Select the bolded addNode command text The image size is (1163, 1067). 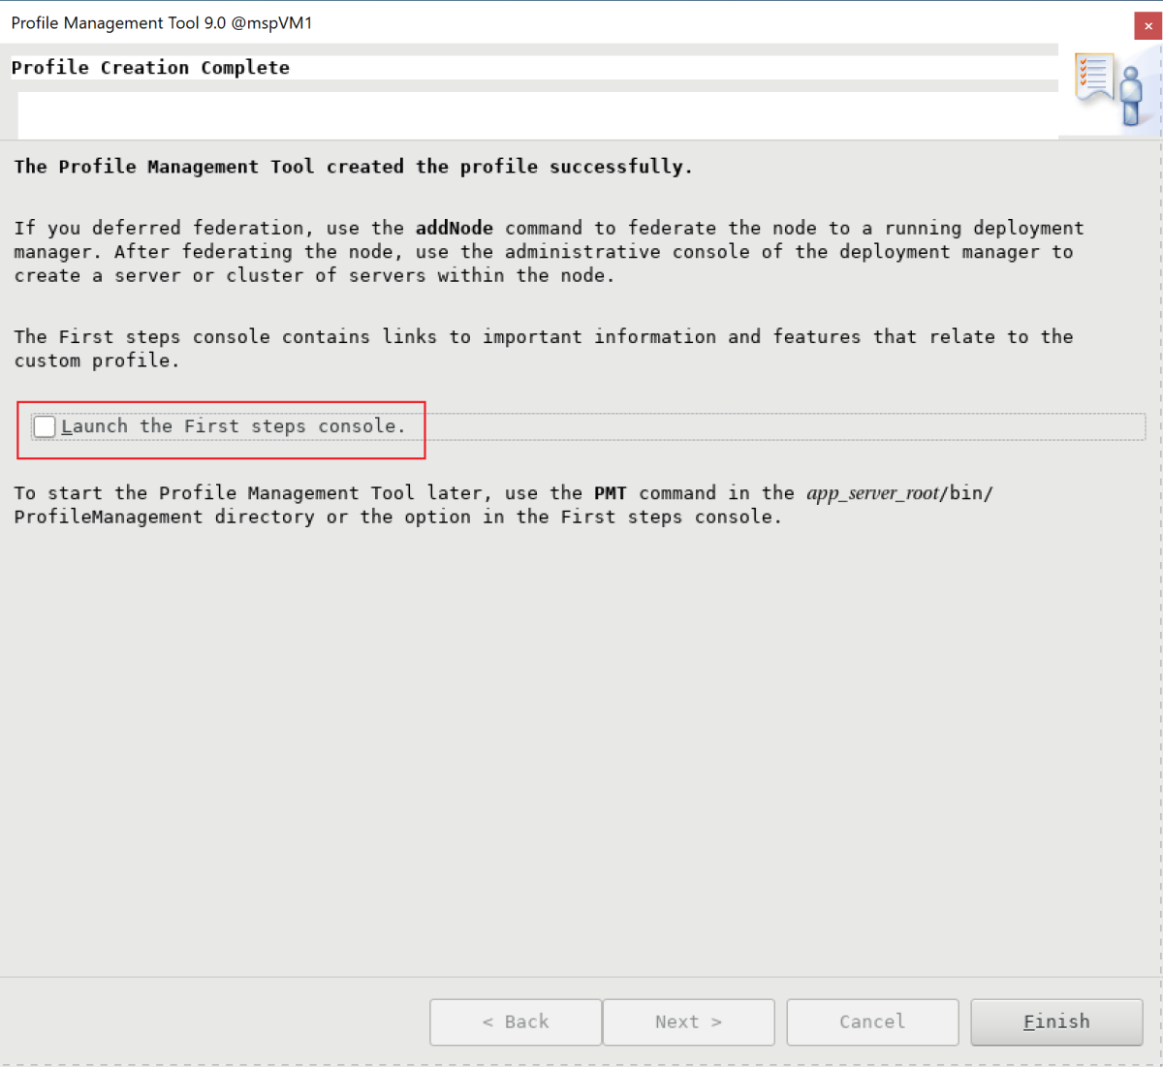coord(454,228)
